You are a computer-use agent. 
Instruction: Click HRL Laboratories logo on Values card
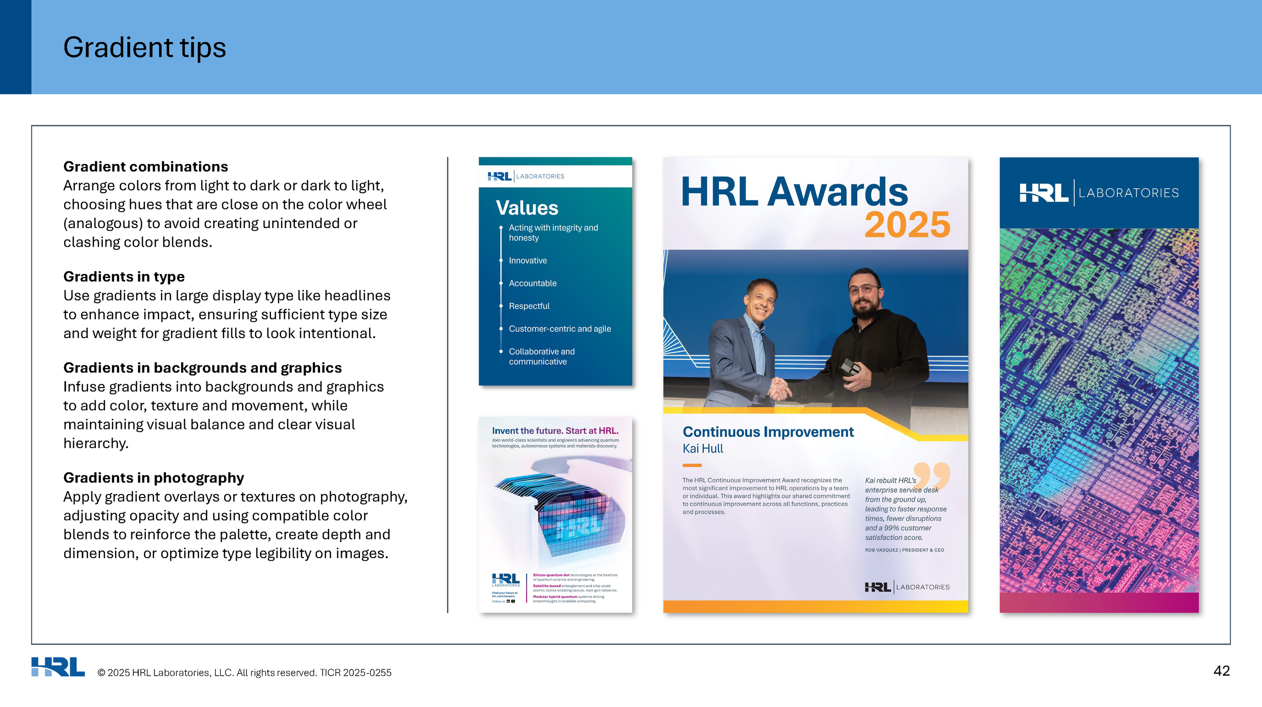pos(525,176)
